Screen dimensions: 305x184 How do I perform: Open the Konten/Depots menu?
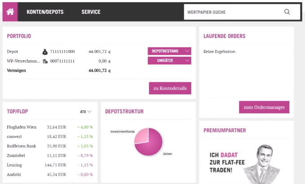[45, 12]
